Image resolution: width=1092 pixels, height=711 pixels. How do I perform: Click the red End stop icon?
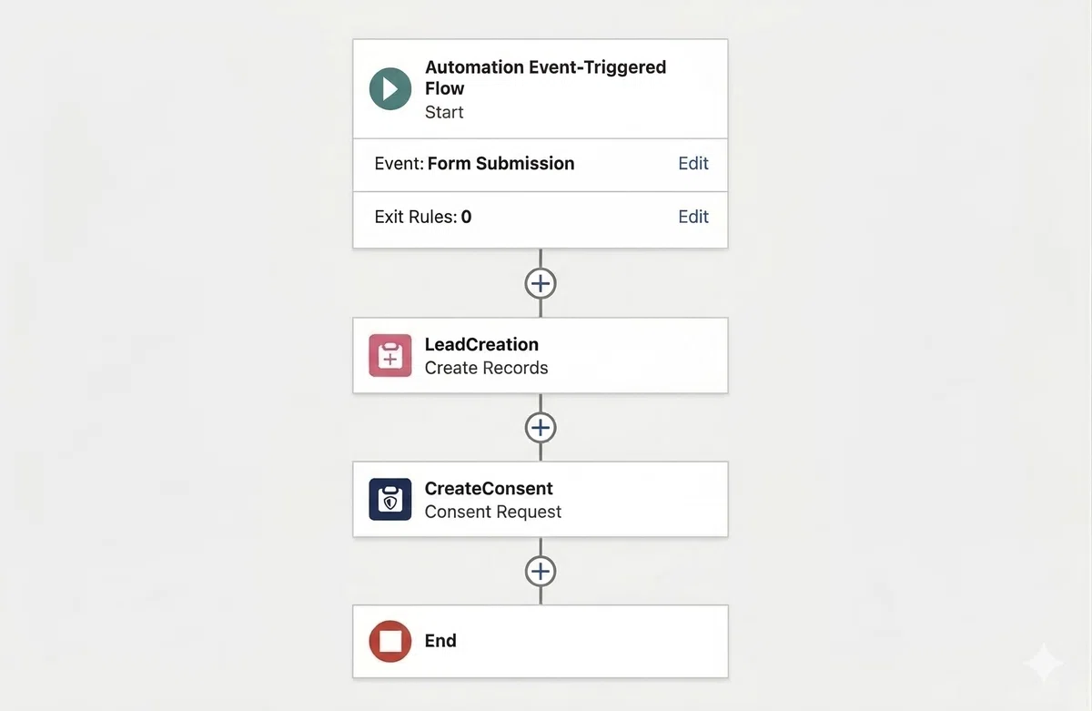tap(390, 641)
